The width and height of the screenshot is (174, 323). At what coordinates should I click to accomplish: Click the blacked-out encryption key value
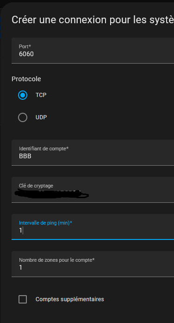pos(52,194)
